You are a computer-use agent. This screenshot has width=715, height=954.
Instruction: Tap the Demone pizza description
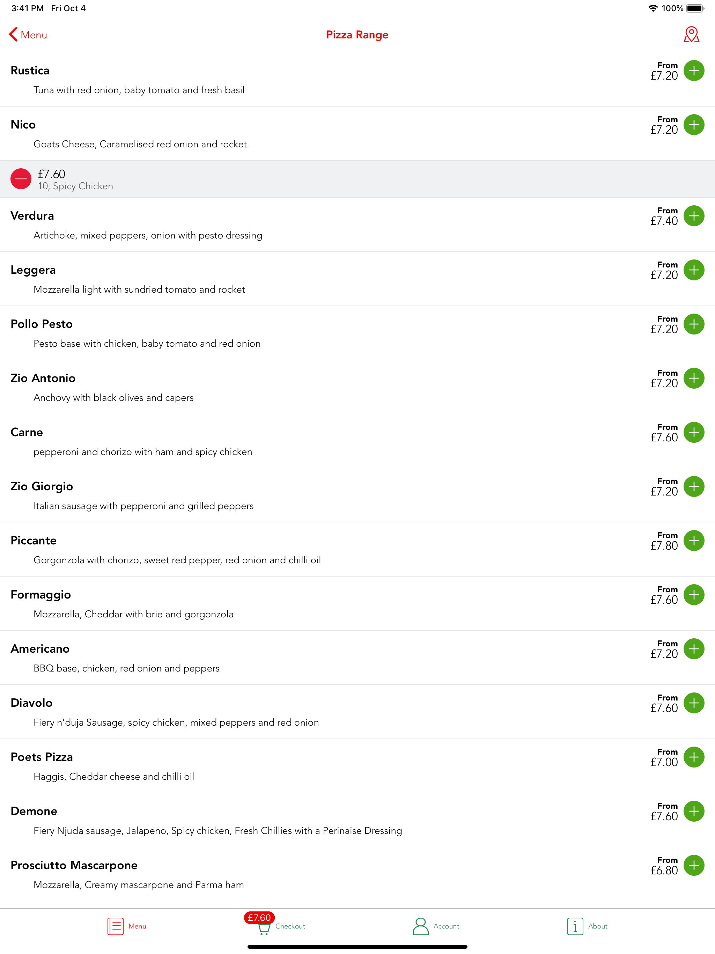point(218,831)
